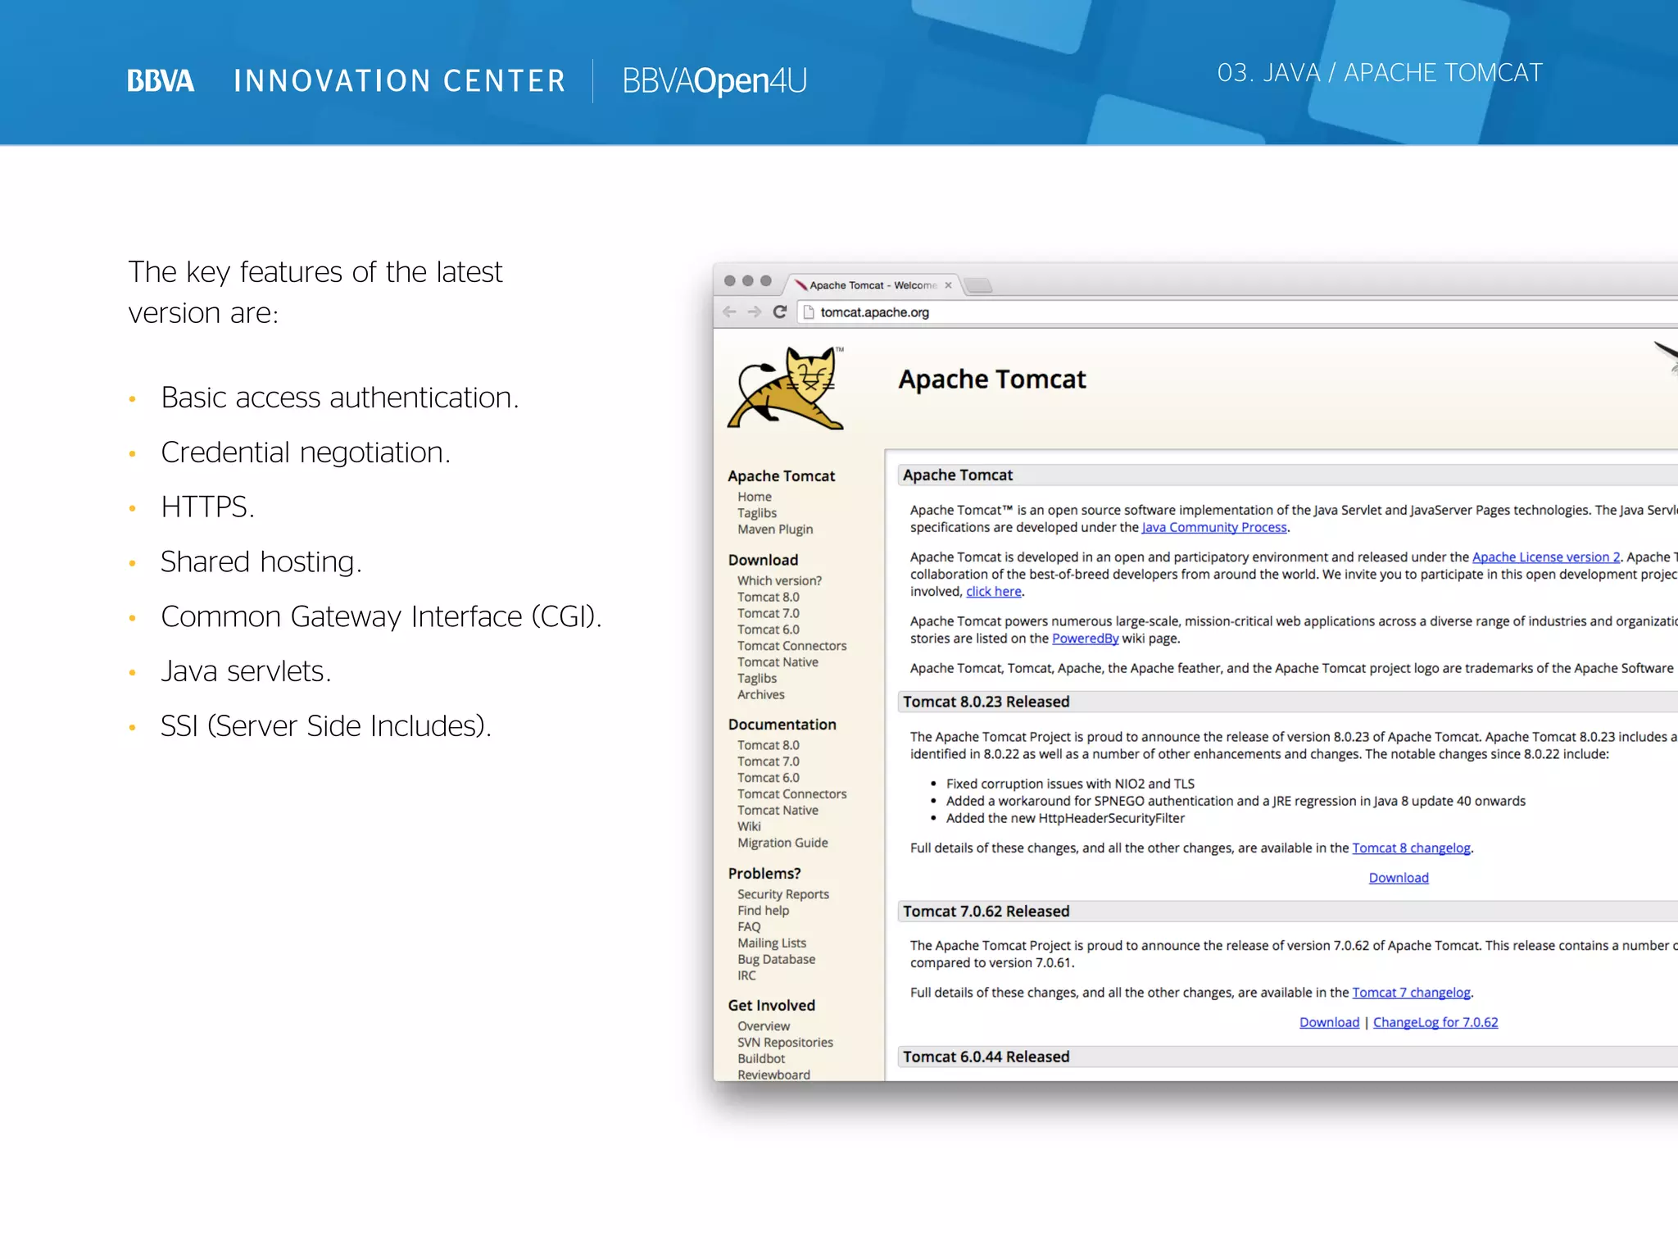Follow the 'click here' link
Image resolution: width=1678 pixels, height=1259 pixels.
pyautogui.click(x=994, y=592)
